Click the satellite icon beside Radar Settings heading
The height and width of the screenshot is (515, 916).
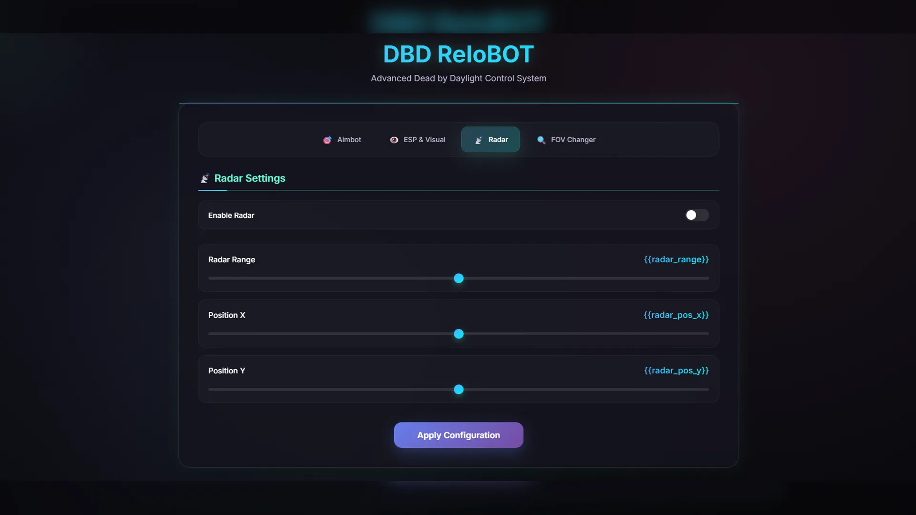pos(205,178)
